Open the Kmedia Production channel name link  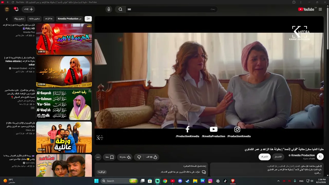[x=303, y=155]
